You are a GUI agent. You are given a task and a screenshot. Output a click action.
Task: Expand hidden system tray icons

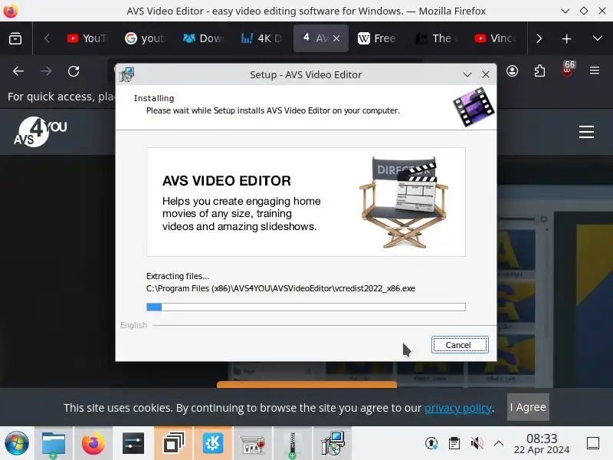tap(499, 443)
